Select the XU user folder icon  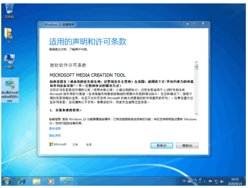click(10, 34)
